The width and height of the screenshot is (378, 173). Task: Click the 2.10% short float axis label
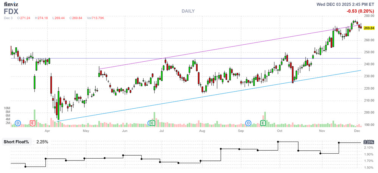[370, 148]
